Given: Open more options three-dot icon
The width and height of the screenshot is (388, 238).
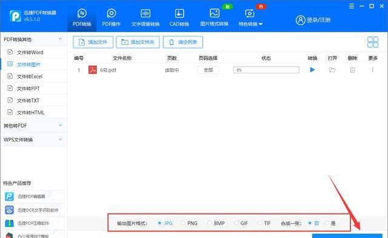Looking at the screenshot, I should pyautogui.click(x=373, y=70).
